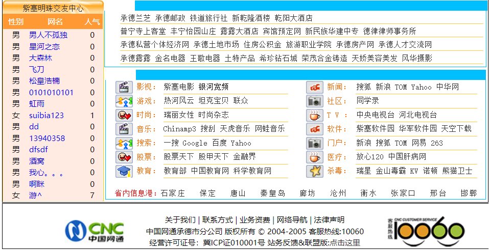Viewport: 489px width, 250px height.
Task: Open 希珍钻石城 link
Action: [x=278, y=58]
